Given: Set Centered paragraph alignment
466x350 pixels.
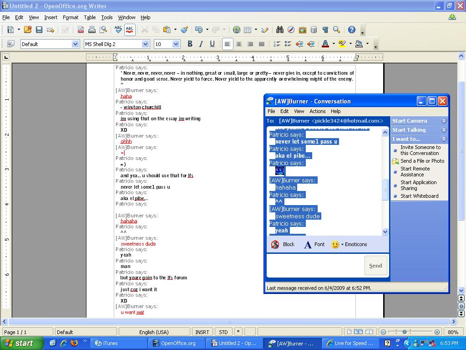Looking at the screenshot, I should [238, 44].
